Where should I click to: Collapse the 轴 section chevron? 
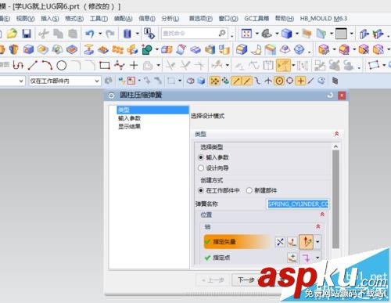coord(317,226)
